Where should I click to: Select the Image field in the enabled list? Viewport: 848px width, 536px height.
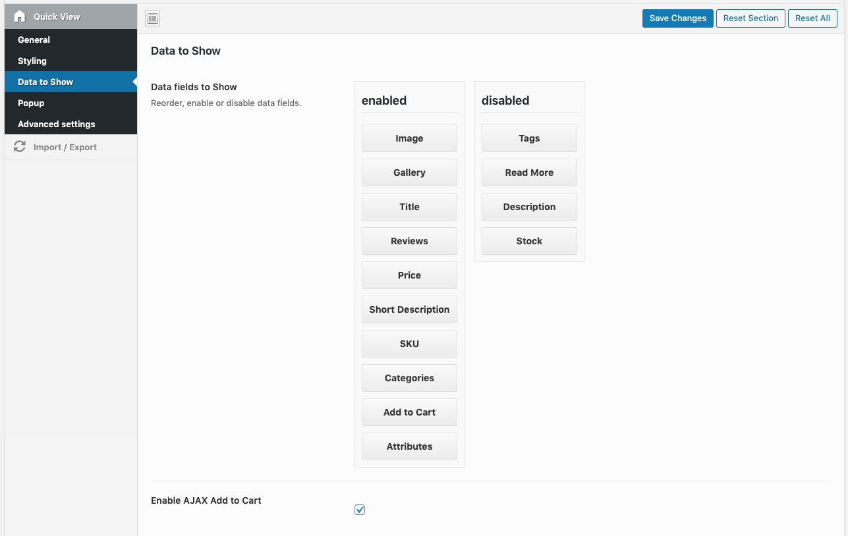(x=409, y=138)
